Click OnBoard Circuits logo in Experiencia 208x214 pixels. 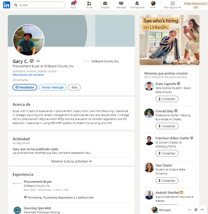click(18, 184)
